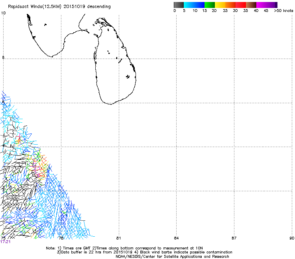Viewport: 295px width, 259px height.
Task: Click the yellow 20-25 knots color swatch
Action: (x=220, y=5)
